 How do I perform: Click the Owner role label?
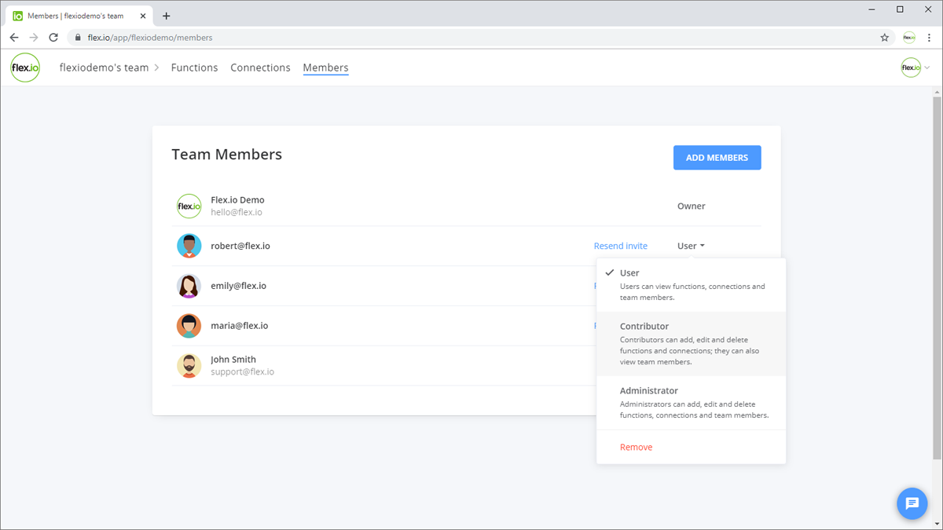pyautogui.click(x=691, y=206)
